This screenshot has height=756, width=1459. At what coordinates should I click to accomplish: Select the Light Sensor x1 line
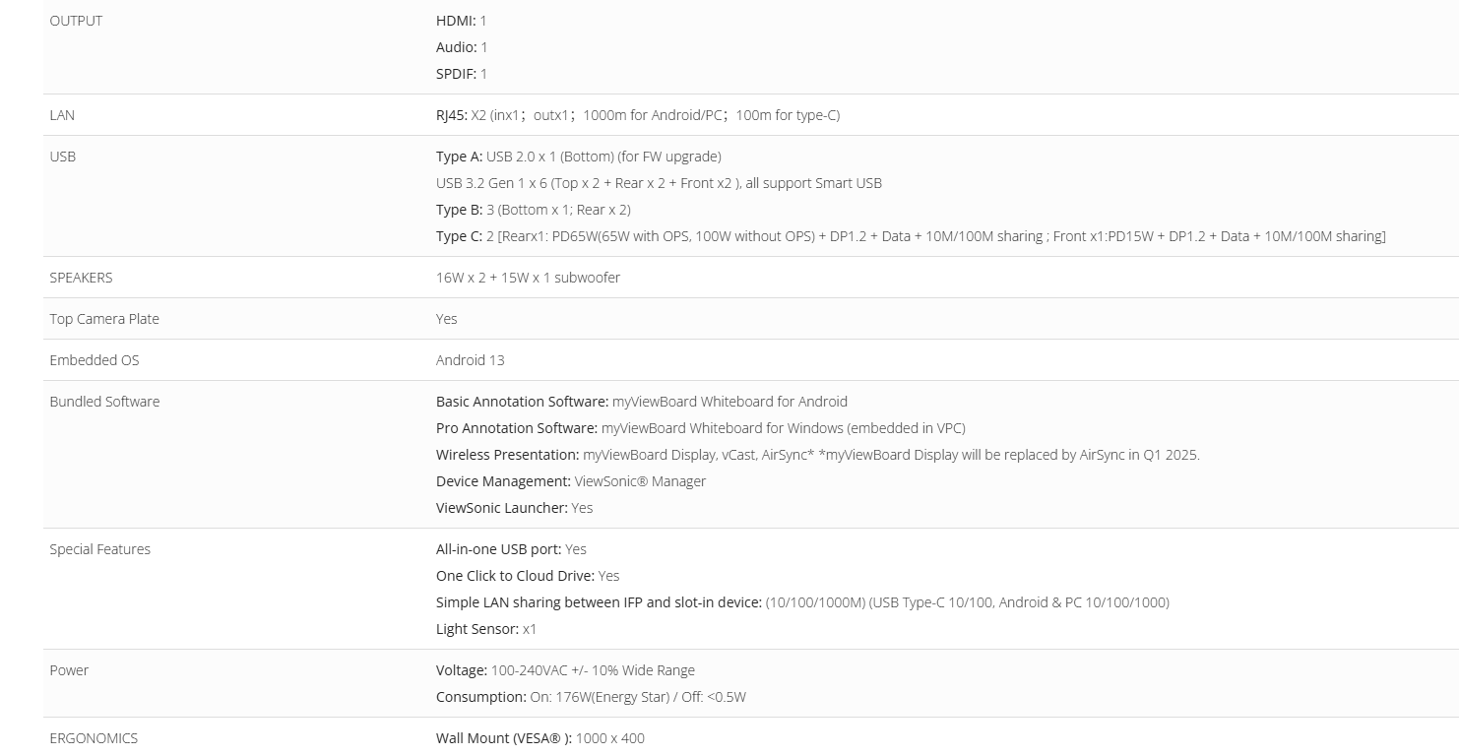click(x=486, y=629)
